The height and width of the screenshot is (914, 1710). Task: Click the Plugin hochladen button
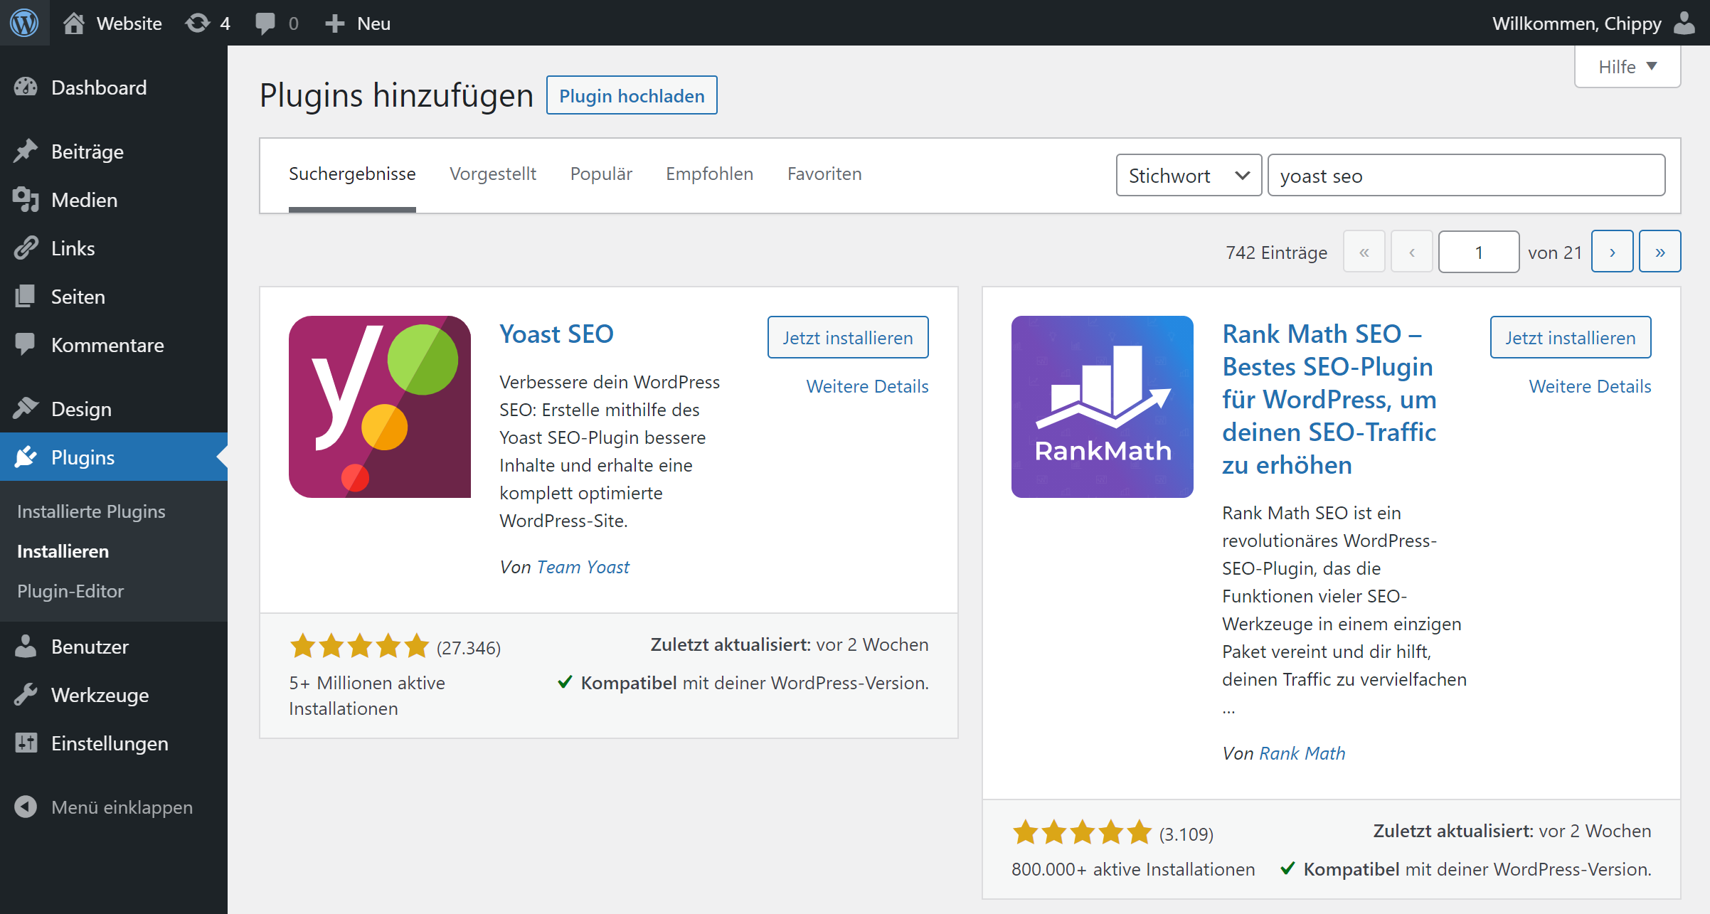click(x=631, y=95)
